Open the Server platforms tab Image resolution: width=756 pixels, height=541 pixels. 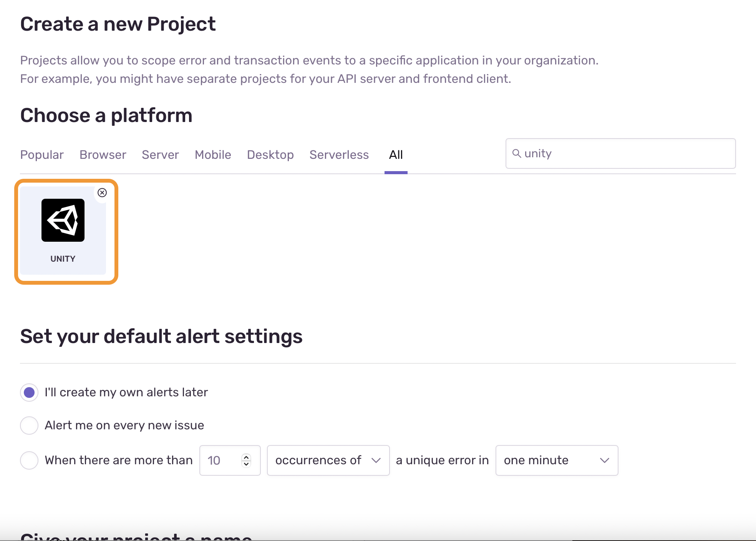[x=160, y=155]
